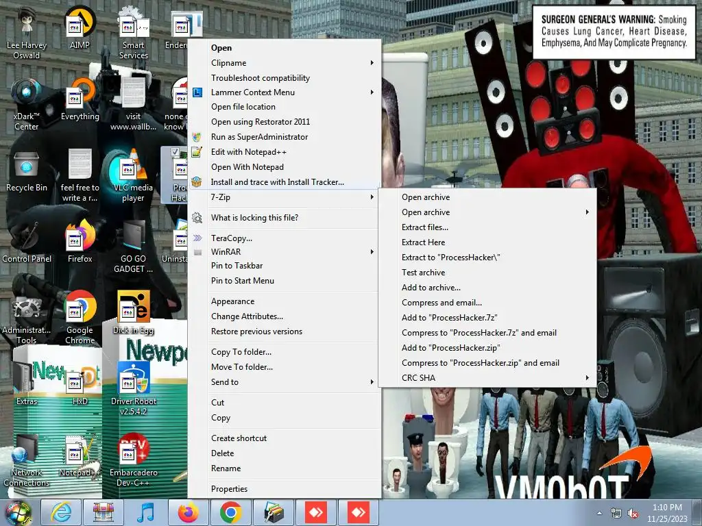Viewport: 702px width, 526px height.
Task: Choose Restore previous versions
Action: (285, 331)
